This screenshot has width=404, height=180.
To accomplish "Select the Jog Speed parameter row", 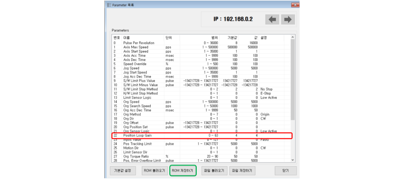I will [x=201, y=68].
